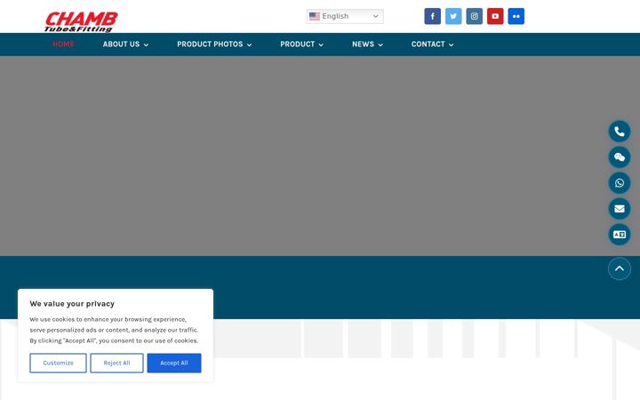
Task: Expand the News menu chevron
Action: coord(380,45)
